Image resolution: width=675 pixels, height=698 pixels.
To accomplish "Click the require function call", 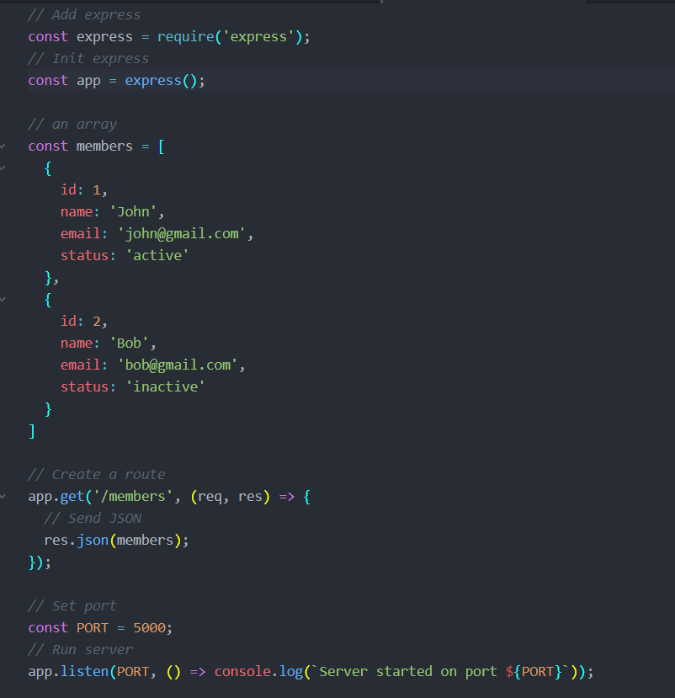I will coord(185,37).
